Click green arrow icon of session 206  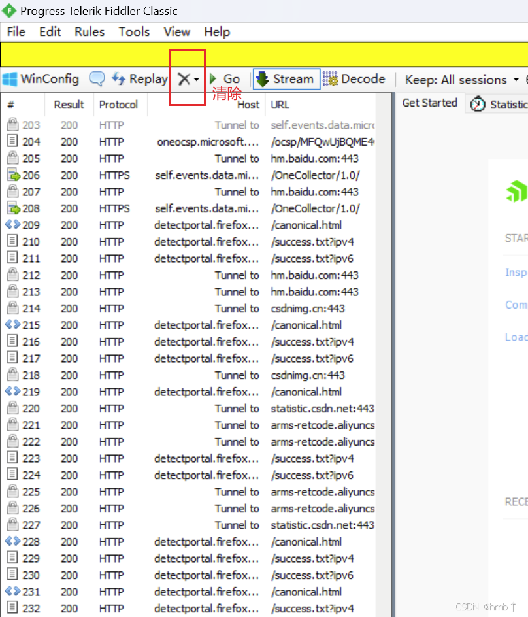pyautogui.click(x=13, y=175)
